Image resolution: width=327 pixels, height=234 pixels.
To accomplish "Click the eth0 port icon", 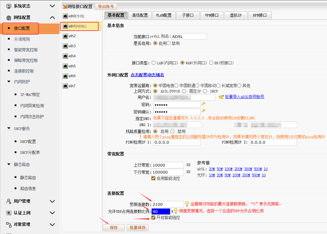I will pyautogui.click(x=65, y=16).
